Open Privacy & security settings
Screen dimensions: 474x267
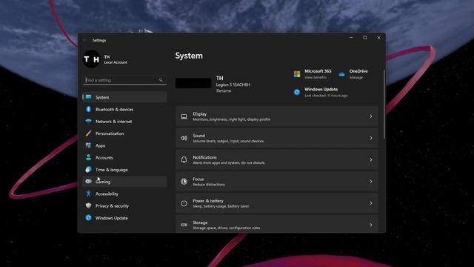(x=124, y=206)
